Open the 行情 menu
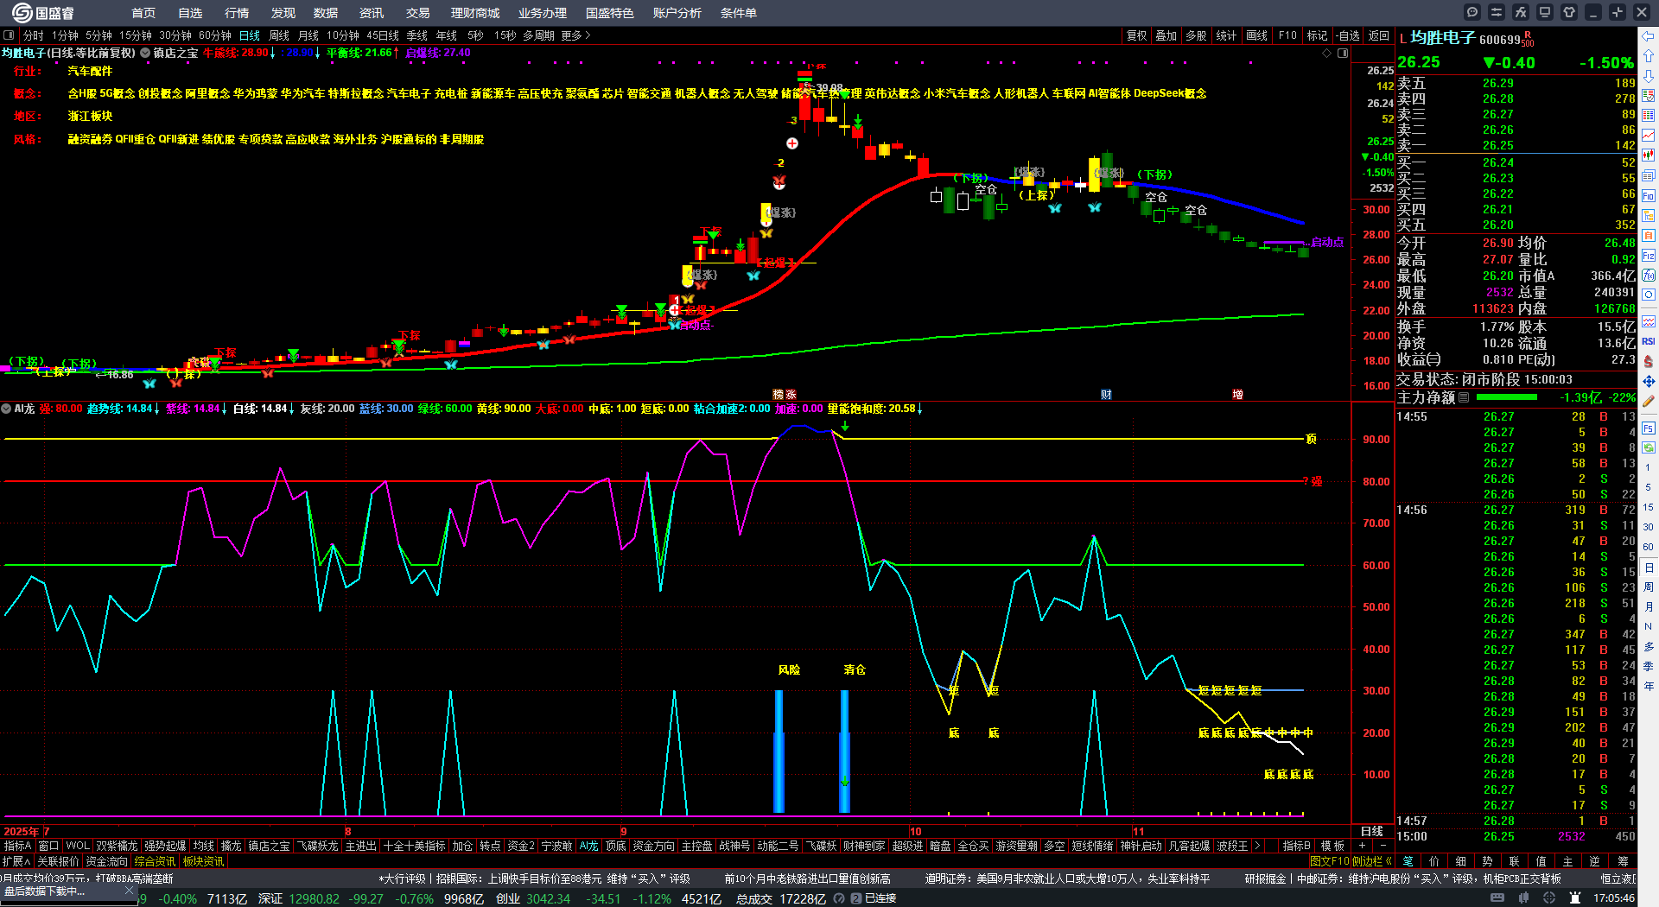Viewport: 1659px width, 907px height. point(237,13)
